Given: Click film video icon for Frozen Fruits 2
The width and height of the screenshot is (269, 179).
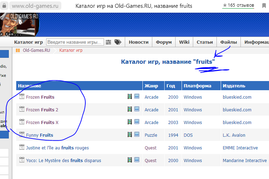Looking at the screenshot, I should (x=130, y=109).
